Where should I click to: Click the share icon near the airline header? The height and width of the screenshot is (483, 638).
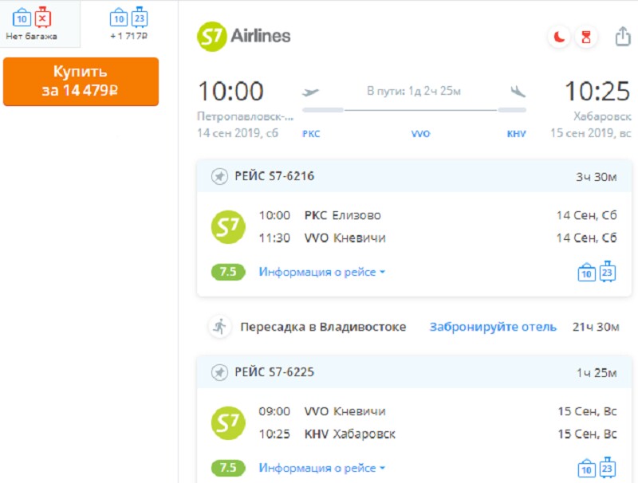pos(623,37)
